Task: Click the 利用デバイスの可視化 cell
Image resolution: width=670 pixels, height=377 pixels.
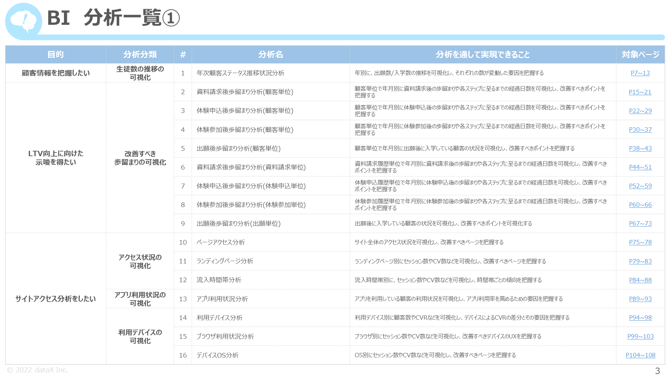Action: pyautogui.click(x=140, y=336)
